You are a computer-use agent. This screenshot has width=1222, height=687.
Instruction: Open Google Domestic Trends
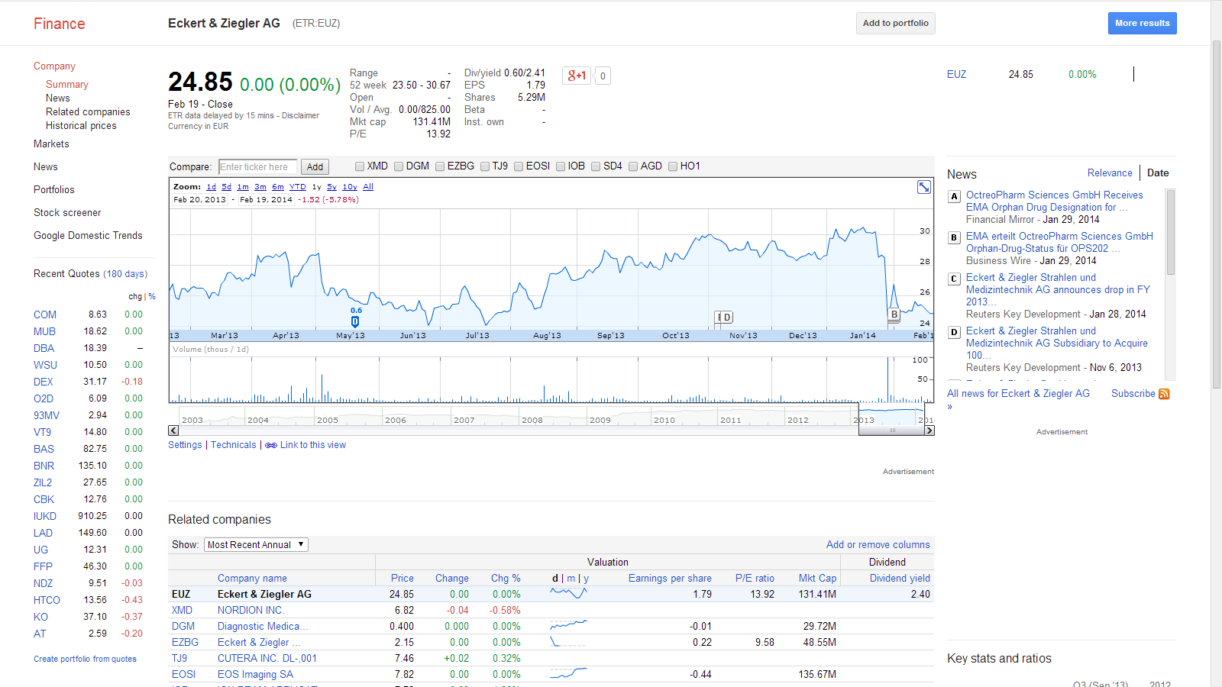[88, 236]
